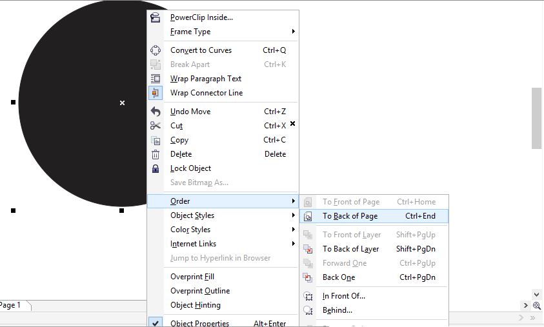
Task: Click the To Back of Layer icon
Action: (308, 249)
